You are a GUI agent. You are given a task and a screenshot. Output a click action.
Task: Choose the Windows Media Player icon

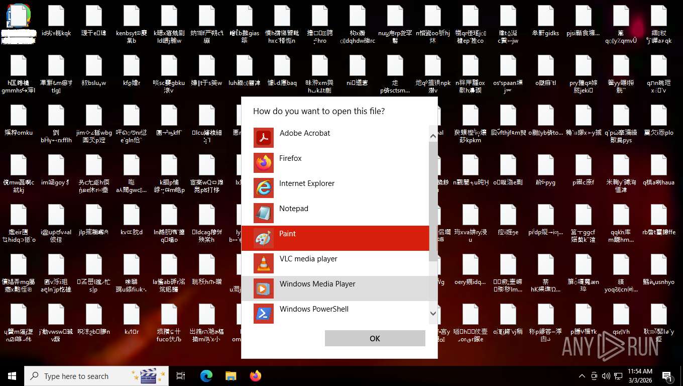(x=264, y=288)
